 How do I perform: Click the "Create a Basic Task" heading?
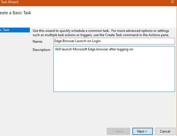tap(16, 13)
